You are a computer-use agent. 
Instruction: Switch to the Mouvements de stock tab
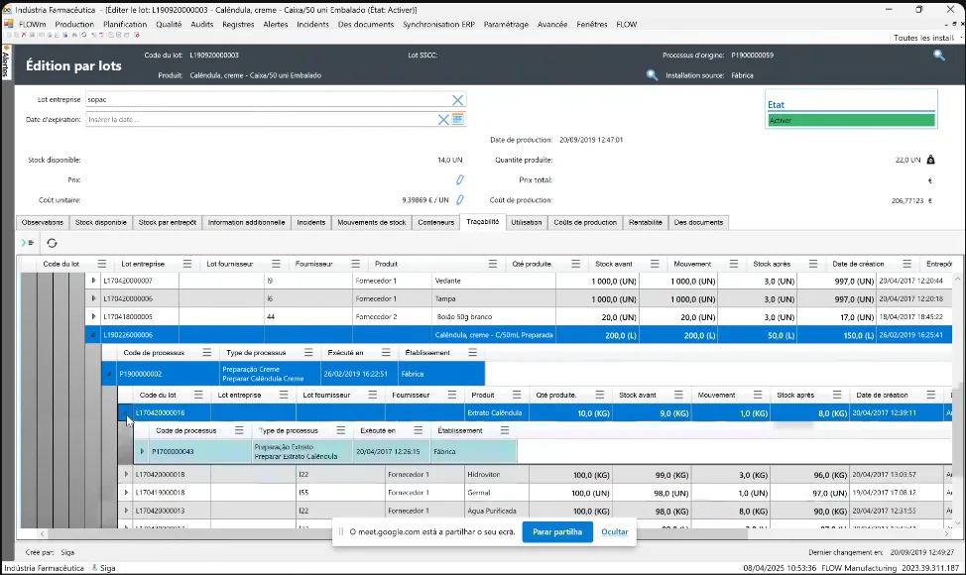pyautogui.click(x=372, y=222)
